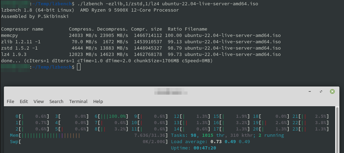The height and width of the screenshot is (153, 344).
Task: Click the 14623 MB/s decompress value
Action: coord(114,54)
